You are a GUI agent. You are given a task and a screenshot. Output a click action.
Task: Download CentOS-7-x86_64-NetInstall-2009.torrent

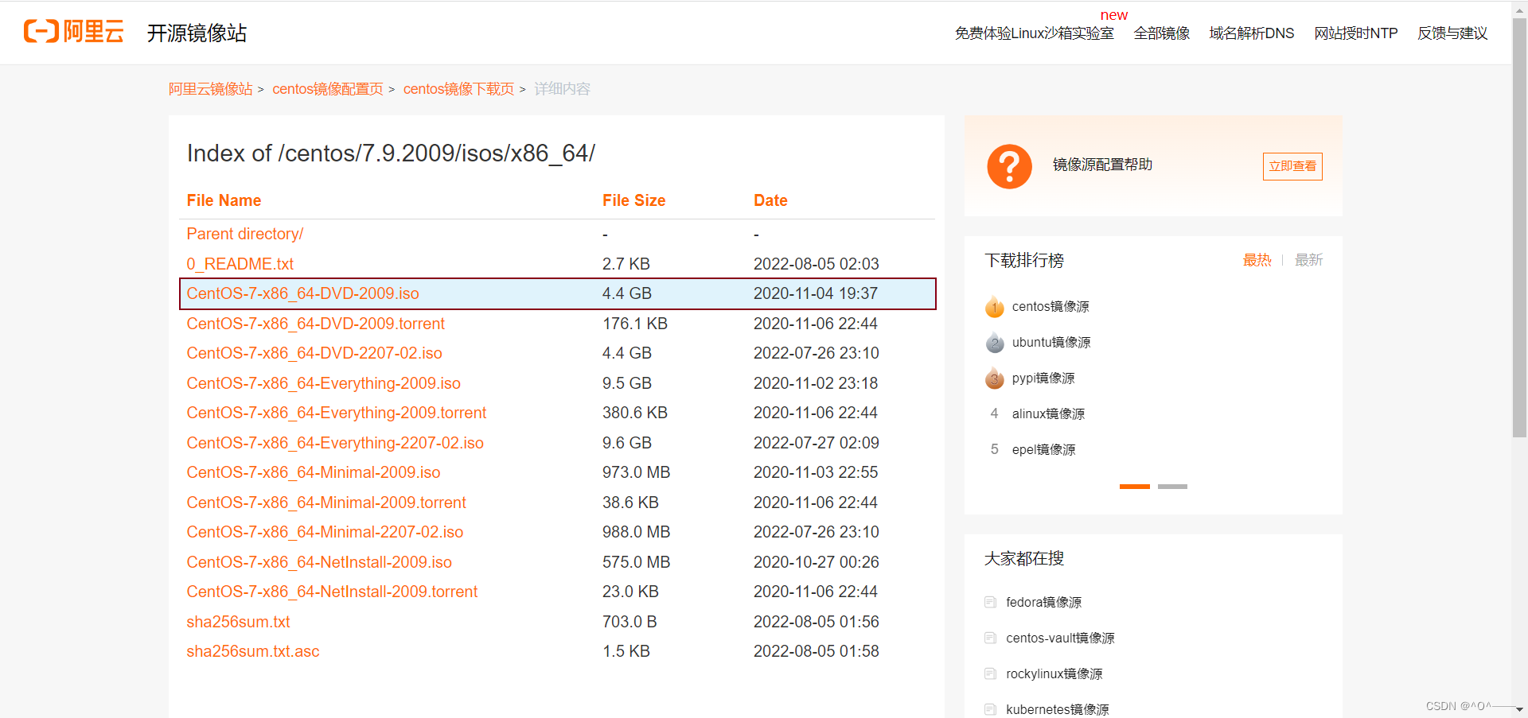tap(332, 592)
